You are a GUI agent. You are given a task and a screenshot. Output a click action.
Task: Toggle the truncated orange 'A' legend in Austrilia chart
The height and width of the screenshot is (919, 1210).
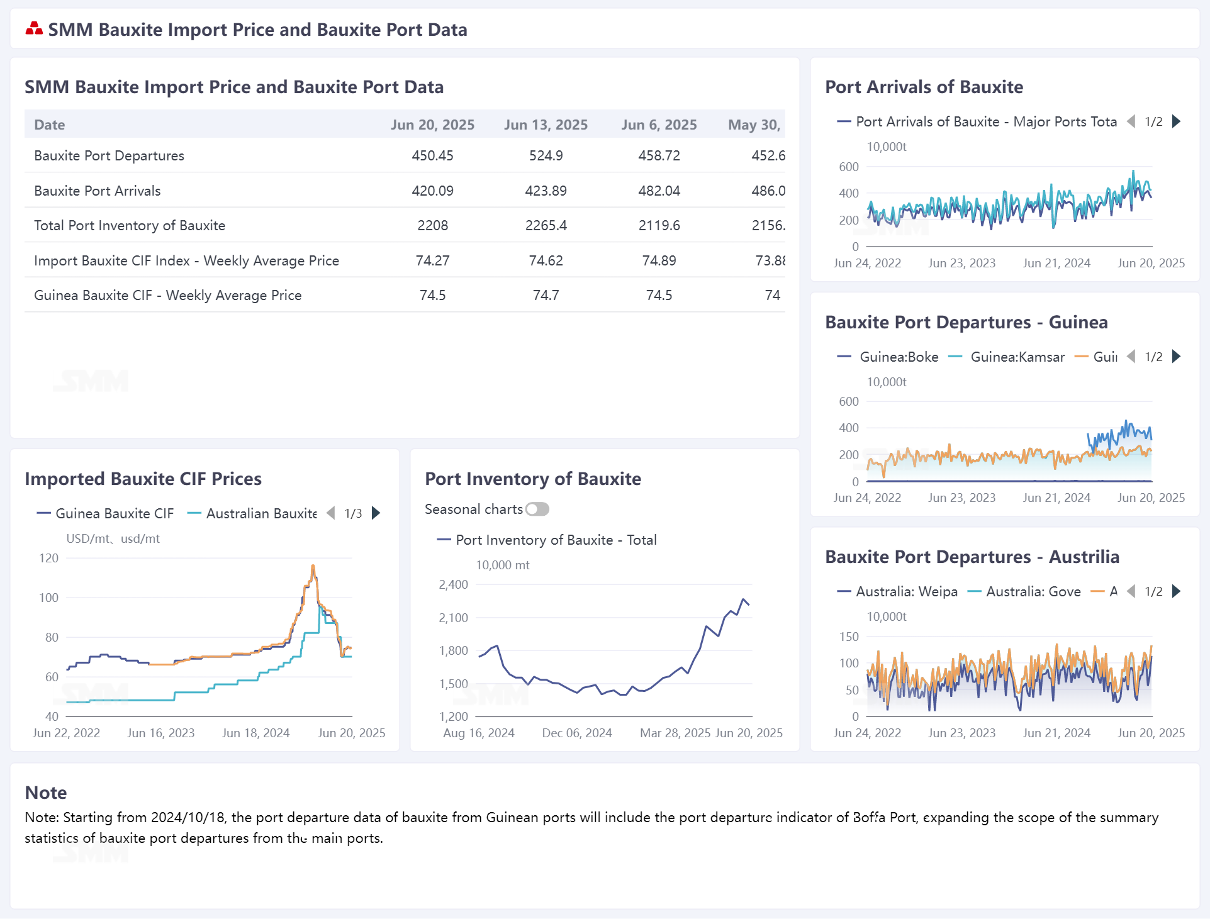(1104, 591)
